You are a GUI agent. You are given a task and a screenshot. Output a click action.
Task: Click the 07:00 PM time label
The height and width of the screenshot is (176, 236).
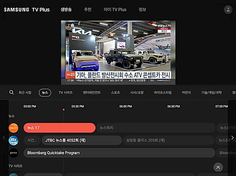(x=221, y=106)
